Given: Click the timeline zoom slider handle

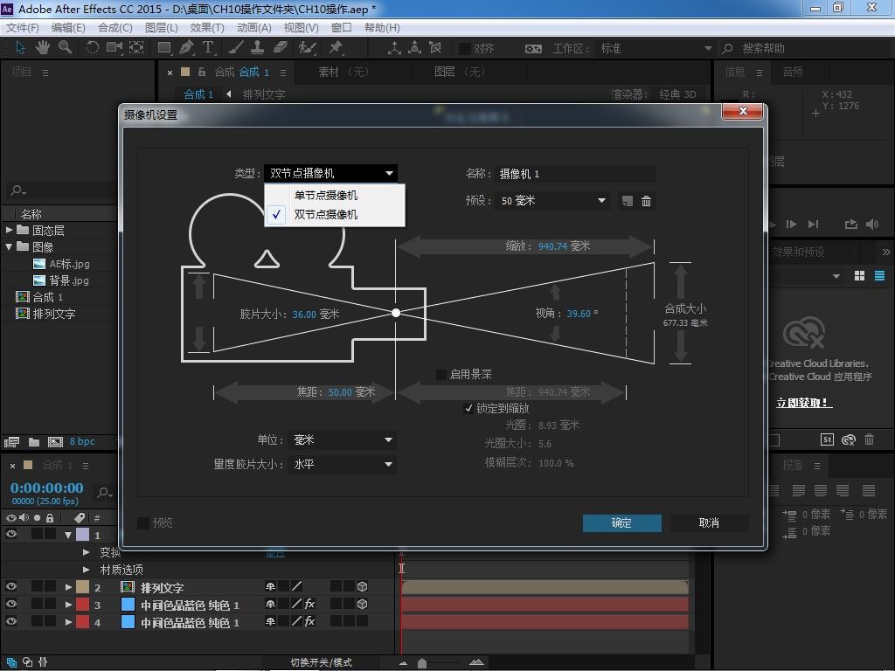Looking at the screenshot, I should tap(422, 663).
